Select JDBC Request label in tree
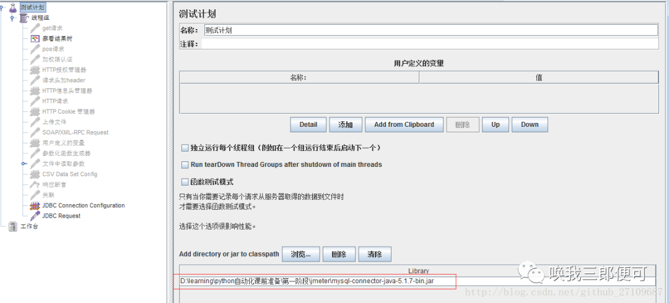 (x=61, y=216)
